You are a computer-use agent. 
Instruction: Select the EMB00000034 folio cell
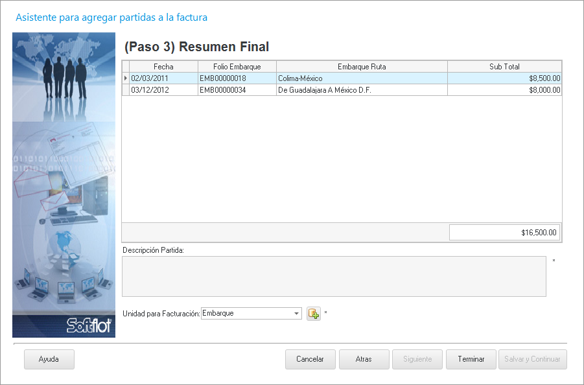point(237,90)
